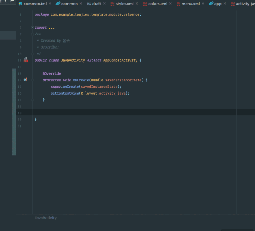The width and height of the screenshot is (255, 231).
Task: Click activity_java layout reference
Action: pyautogui.click(x=112, y=93)
